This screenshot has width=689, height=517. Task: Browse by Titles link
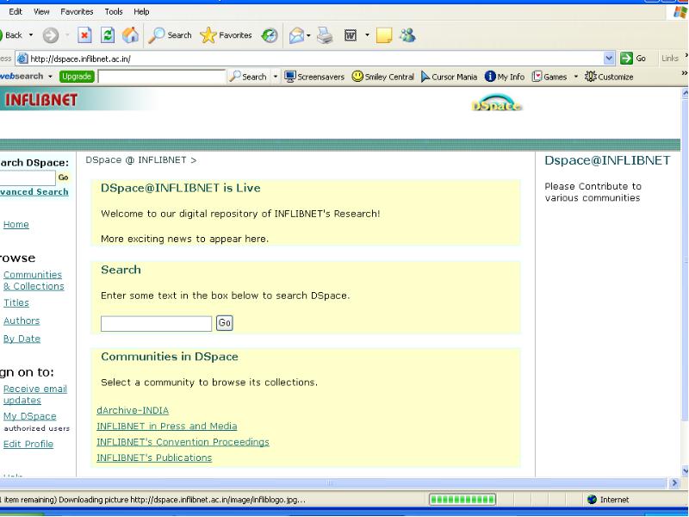16,303
